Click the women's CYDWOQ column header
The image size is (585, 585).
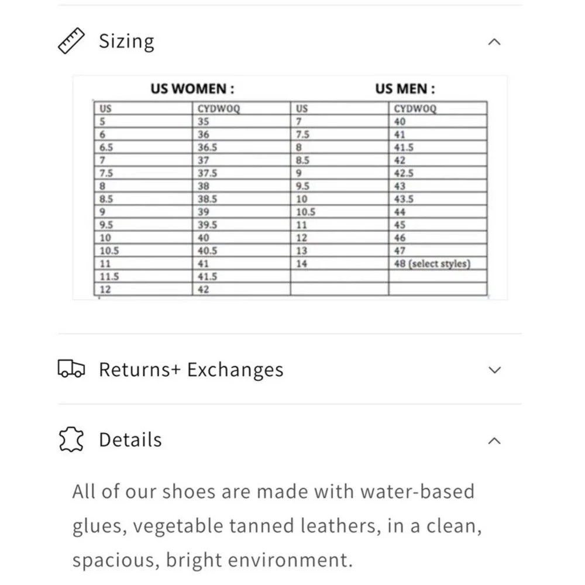(241, 108)
